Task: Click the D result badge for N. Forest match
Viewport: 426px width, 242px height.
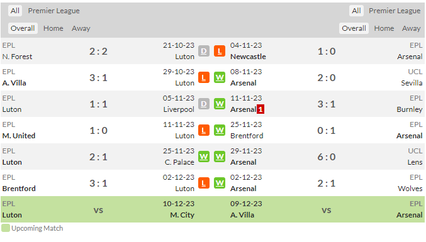Action: tap(204, 51)
